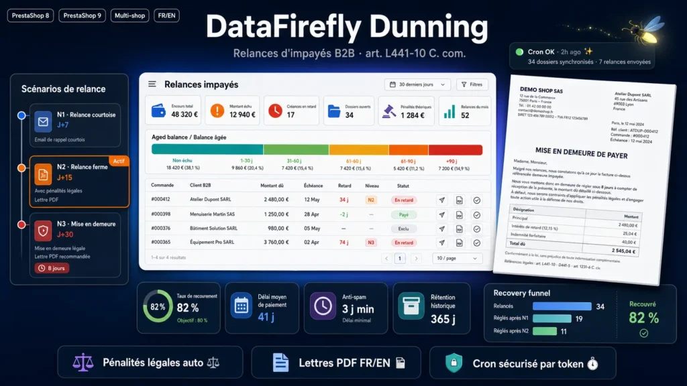Go to next page with right chevron
Image resolution: width=687 pixels, height=386 pixels.
tap(416, 259)
